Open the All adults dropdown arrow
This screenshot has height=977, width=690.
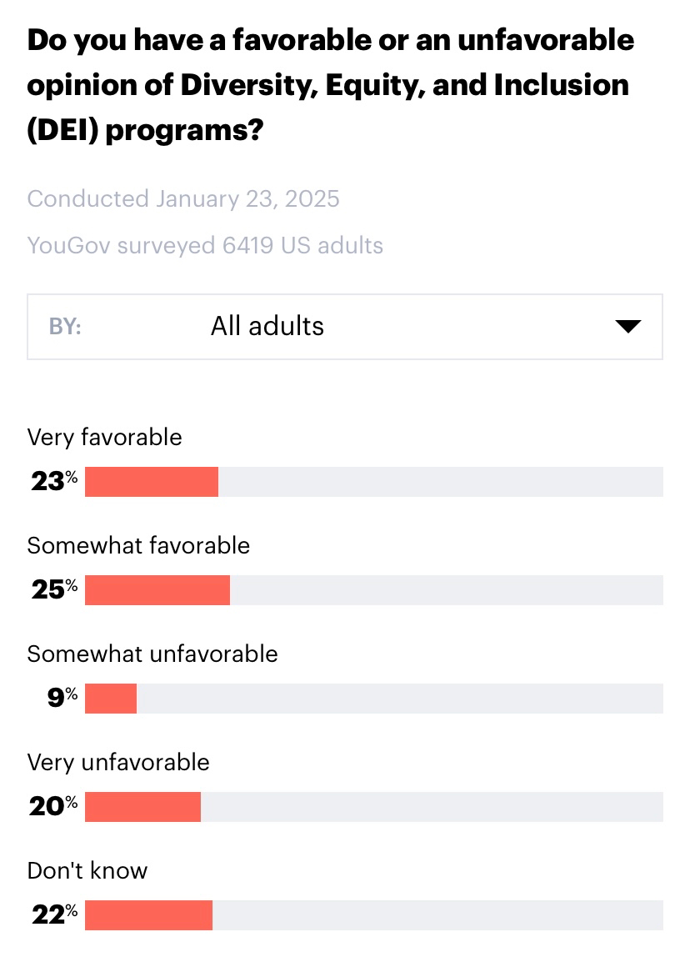pyautogui.click(x=627, y=326)
